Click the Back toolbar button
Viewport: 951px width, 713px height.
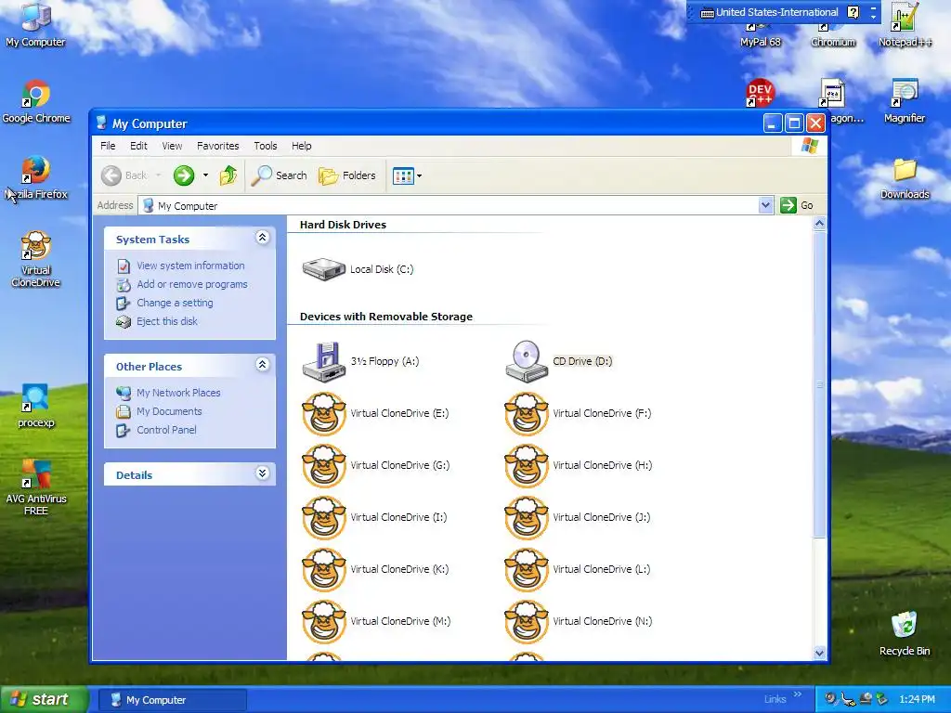(x=124, y=175)
